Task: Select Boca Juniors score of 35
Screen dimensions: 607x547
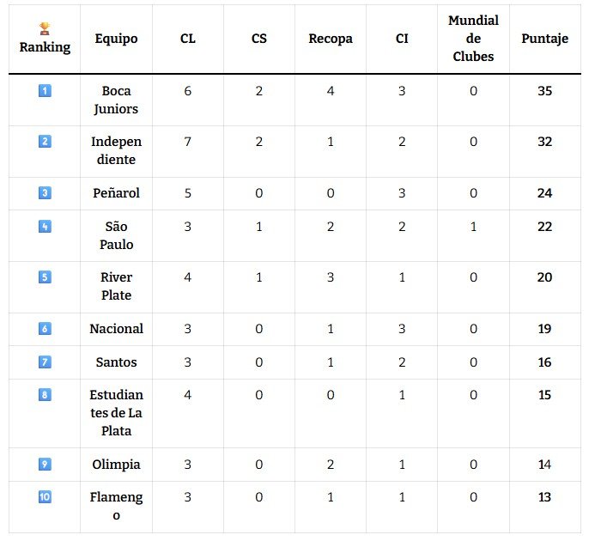Action: (544, 90)
